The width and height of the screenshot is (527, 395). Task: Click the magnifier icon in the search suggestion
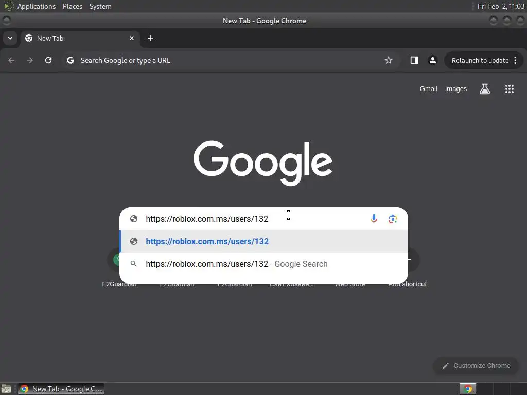pyautogui.click(x=134, y=264)
